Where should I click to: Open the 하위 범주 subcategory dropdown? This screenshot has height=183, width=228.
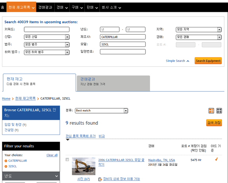pos(46,52)
